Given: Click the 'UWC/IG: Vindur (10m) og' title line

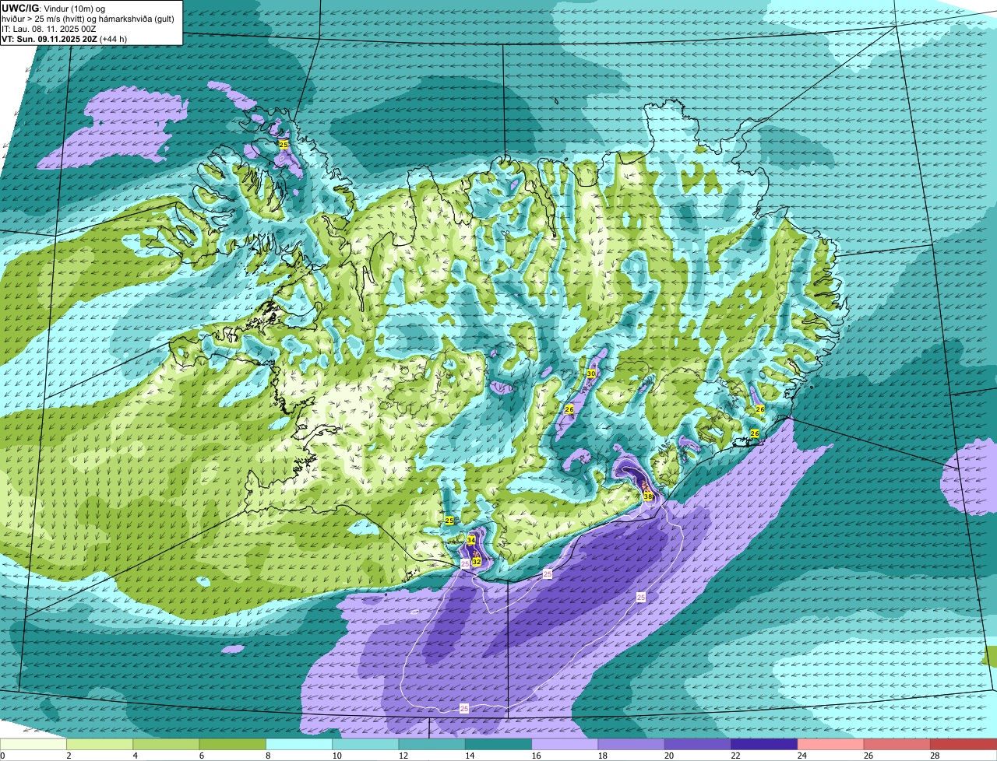Looking at the screenshot, I should [53, 8].
